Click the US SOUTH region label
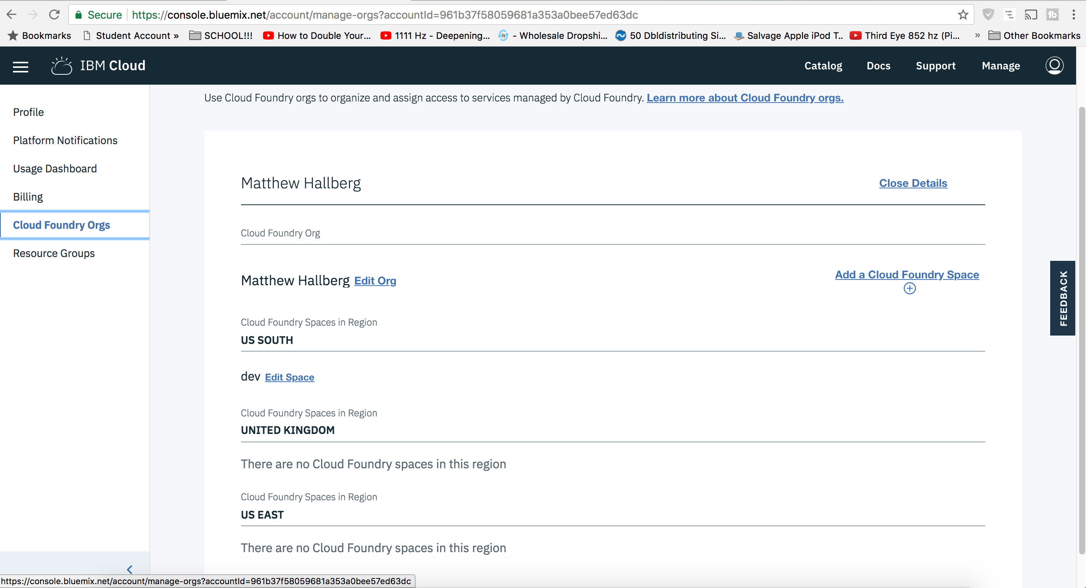Viewport: 1086px width, 588px height. 267,340
